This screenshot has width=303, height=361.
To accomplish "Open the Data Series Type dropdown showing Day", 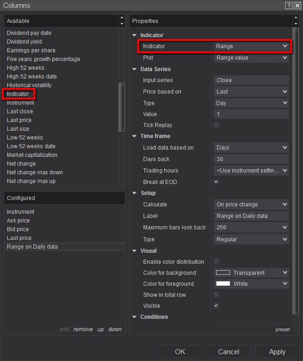I will pos(251,103).
